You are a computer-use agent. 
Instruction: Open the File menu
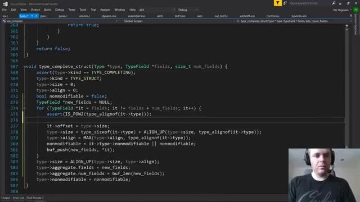click(4, 10)
